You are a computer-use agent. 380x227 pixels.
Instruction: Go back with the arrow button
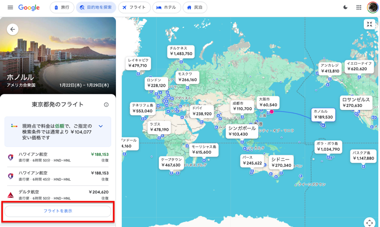(x=13, y=30)
